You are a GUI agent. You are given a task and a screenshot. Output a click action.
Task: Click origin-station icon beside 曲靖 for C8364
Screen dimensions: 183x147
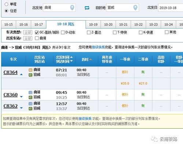tap(30, 70)
